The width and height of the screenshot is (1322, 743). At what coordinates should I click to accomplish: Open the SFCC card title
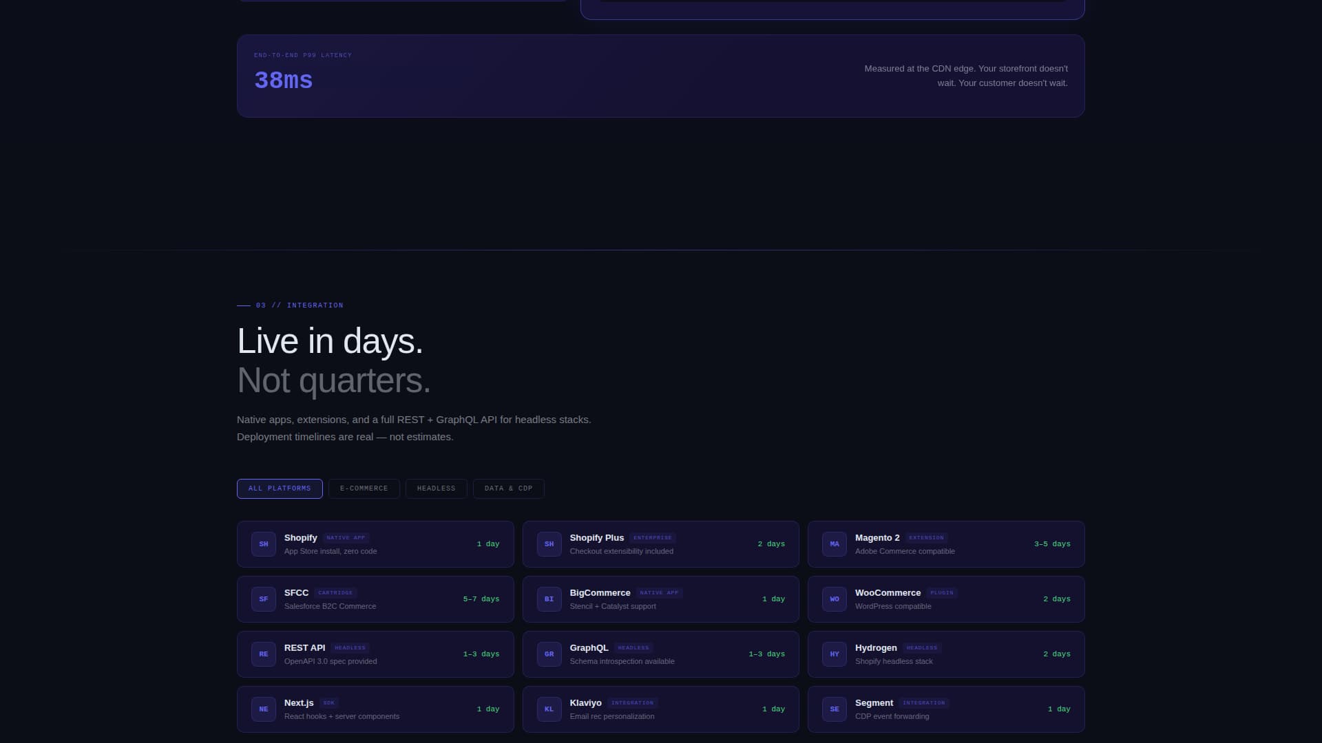[296, 593]
